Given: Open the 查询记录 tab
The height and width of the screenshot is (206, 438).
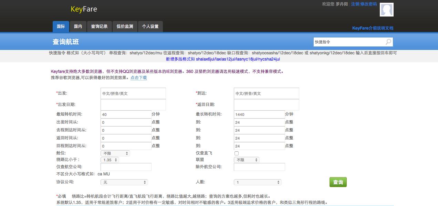Looking at the screenshot, I should click(x=99, y=26).
